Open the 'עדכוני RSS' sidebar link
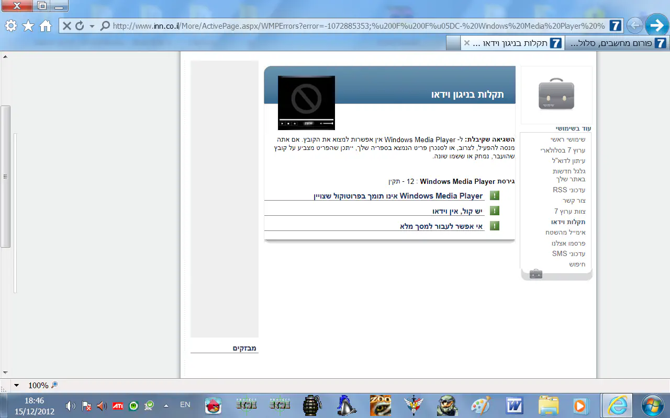The image size is (670, 418). 568,190
